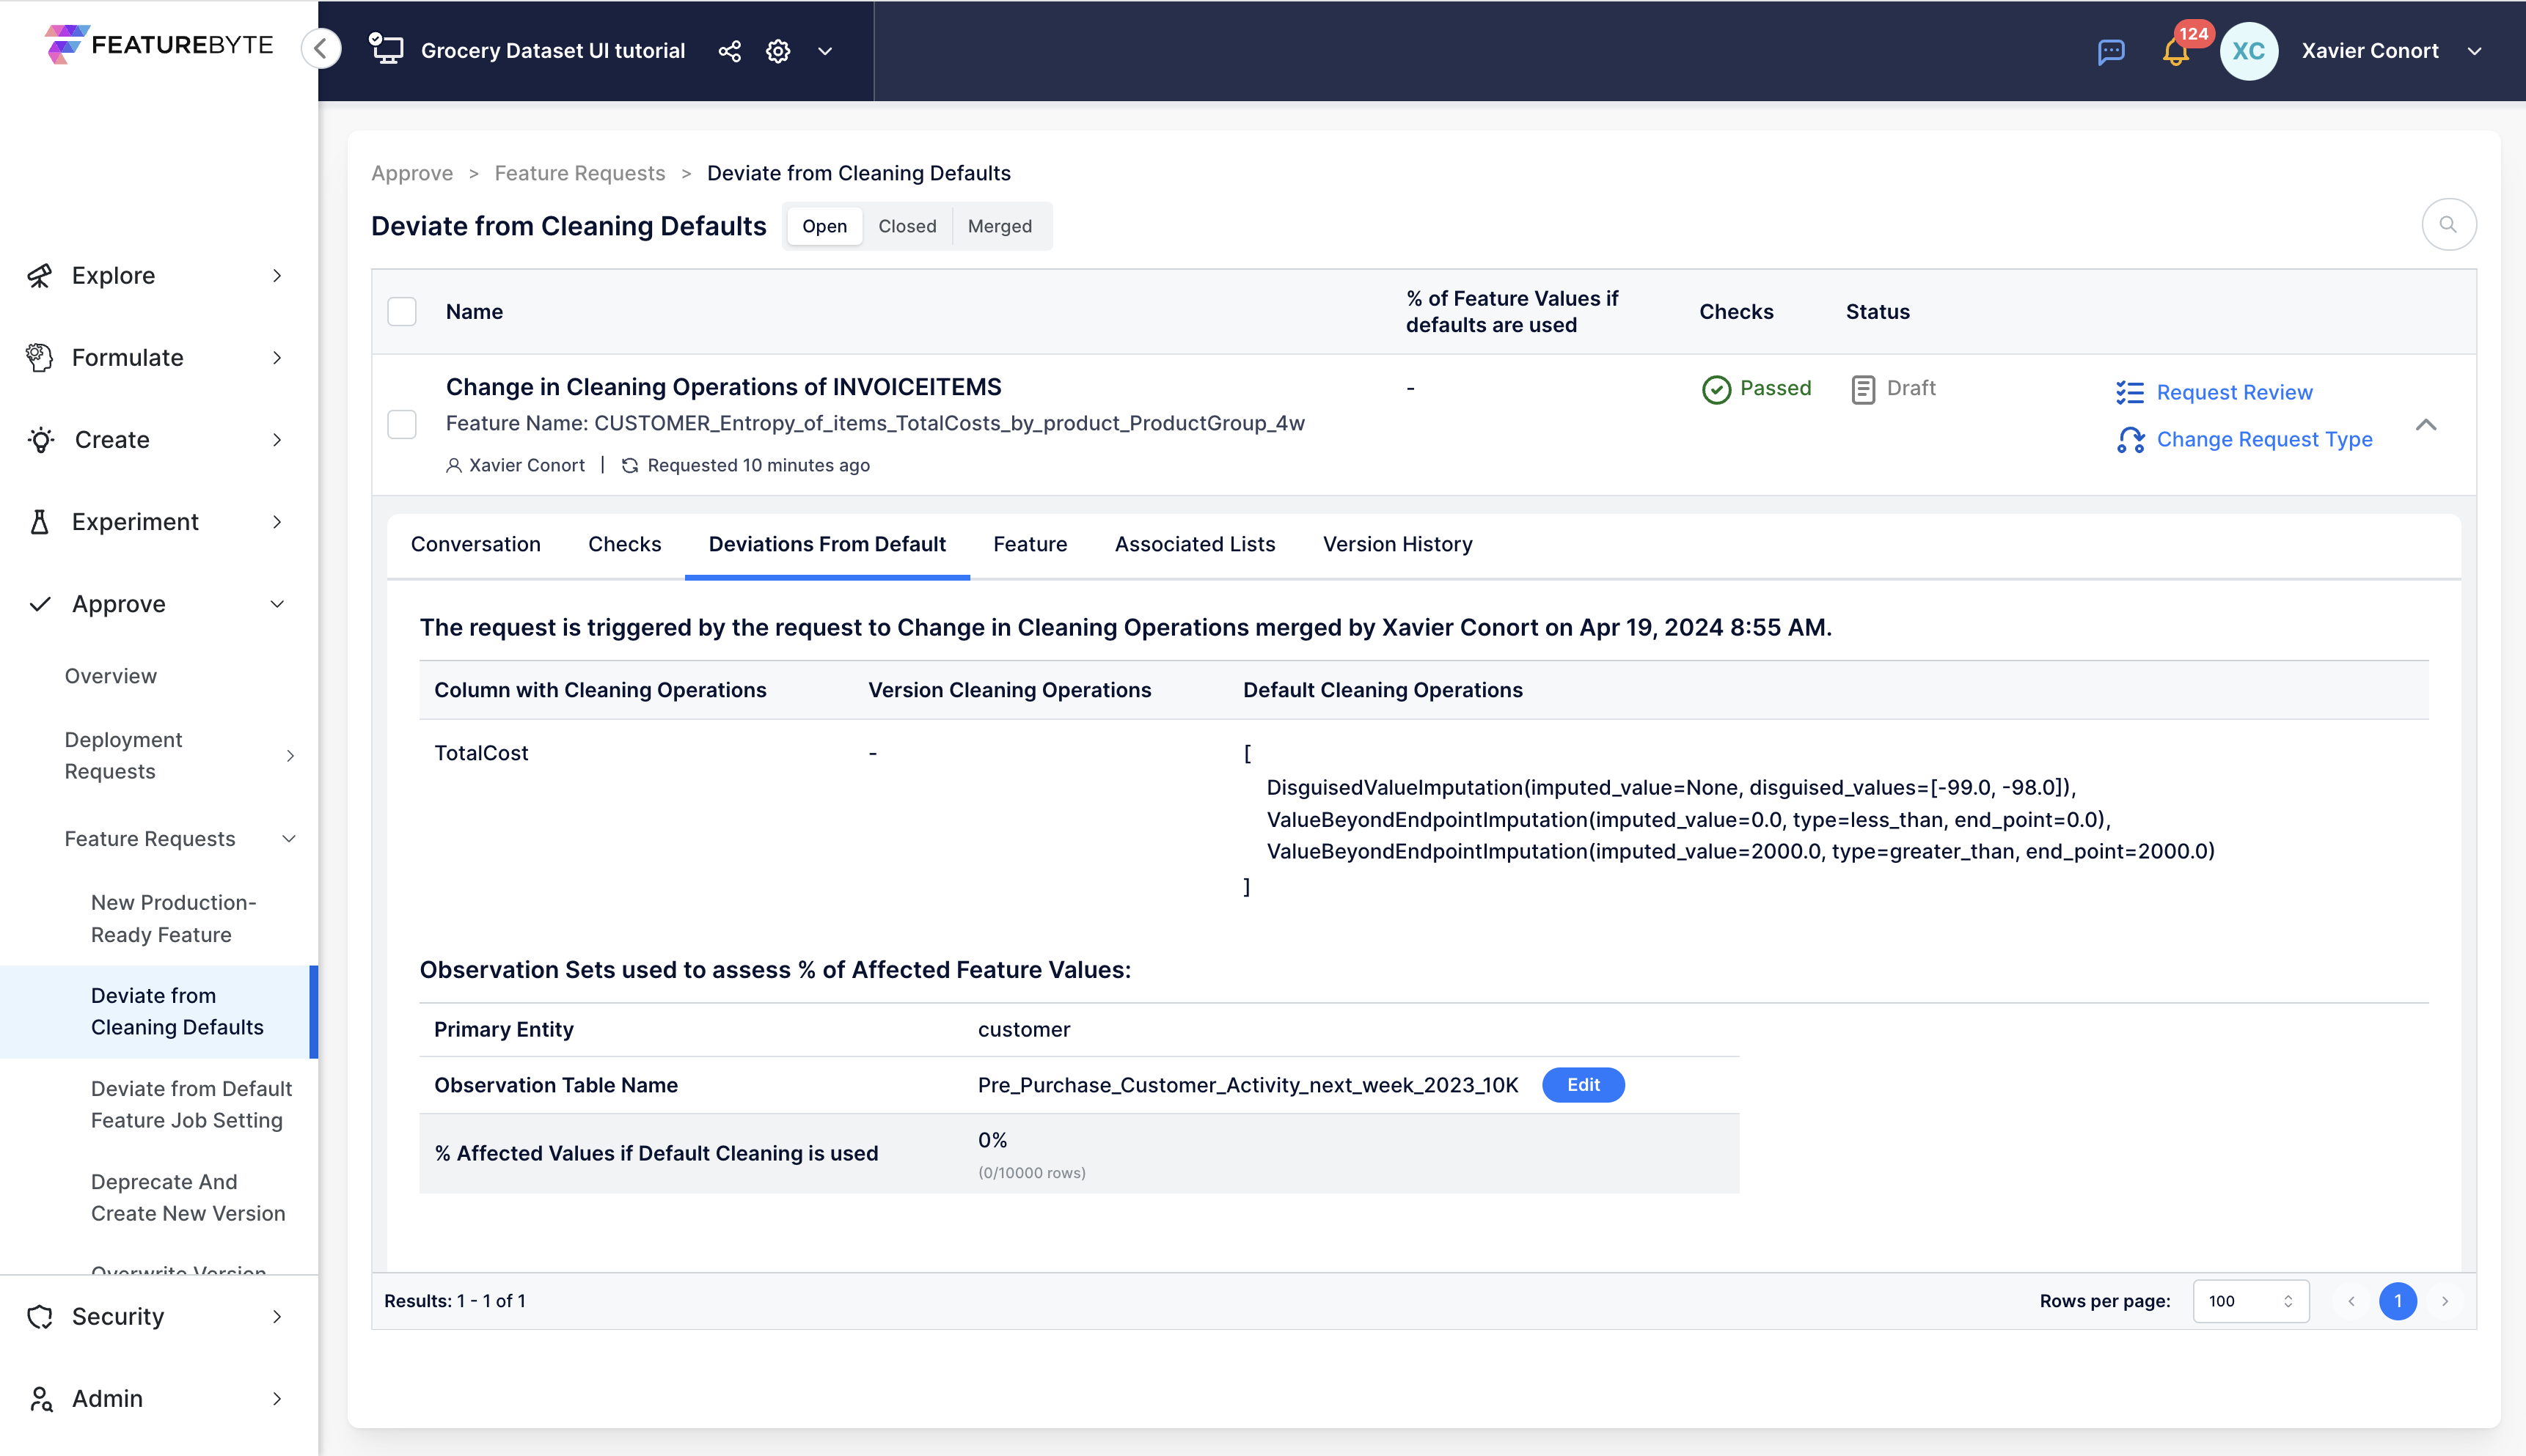This screenshot has height=1456, width=2526.
Task: Go to Feature Requests breadcrumb
Action: pyautogui.click(x=579, y=173)
